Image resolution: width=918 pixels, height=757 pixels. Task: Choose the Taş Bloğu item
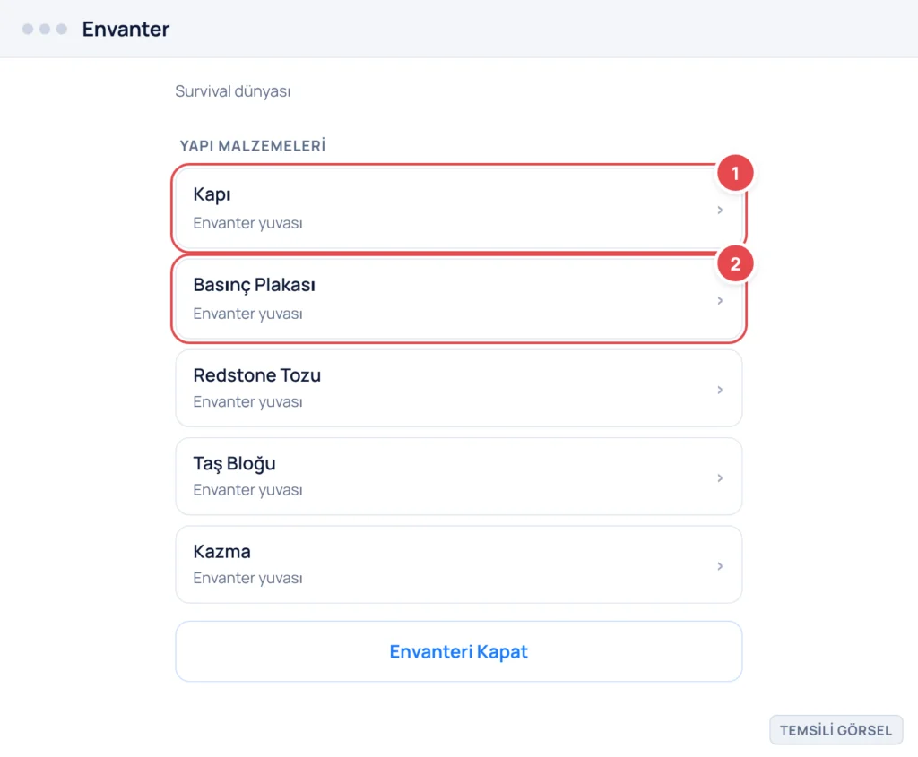[458, 477]
